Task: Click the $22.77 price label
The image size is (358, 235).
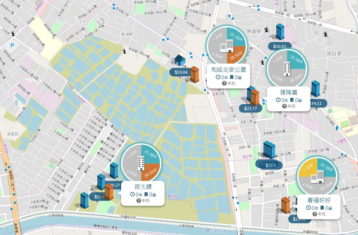Action: coord(250,108)
